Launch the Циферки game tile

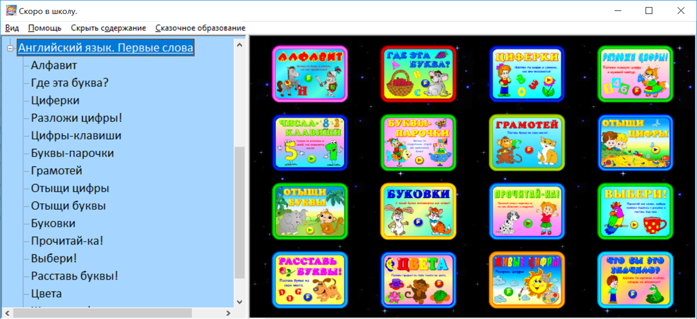(x=527, y=74)
